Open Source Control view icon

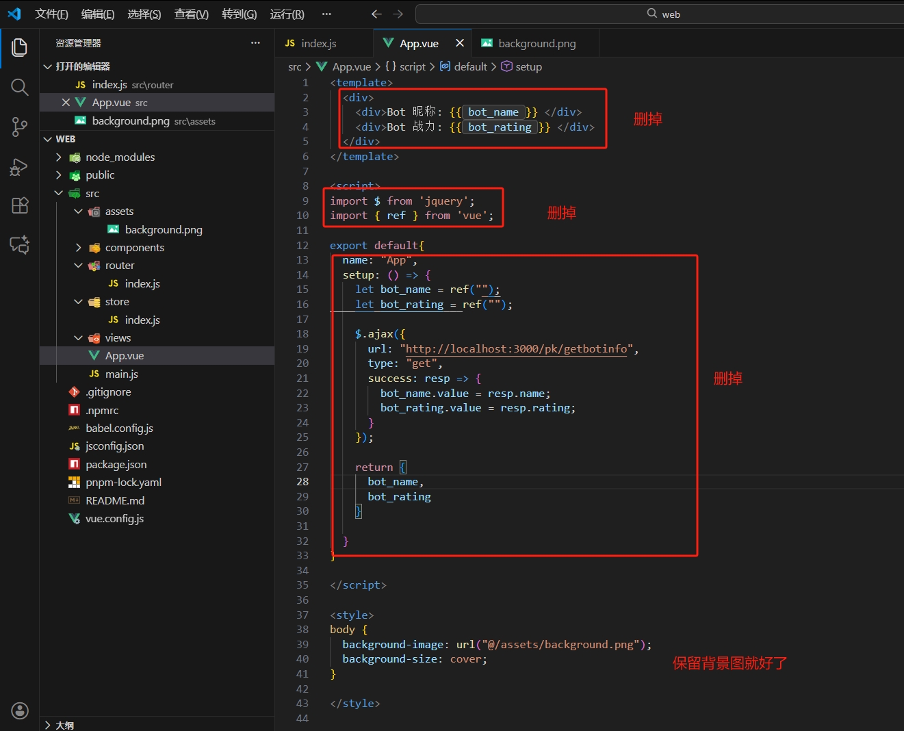(x=19, y=127)
